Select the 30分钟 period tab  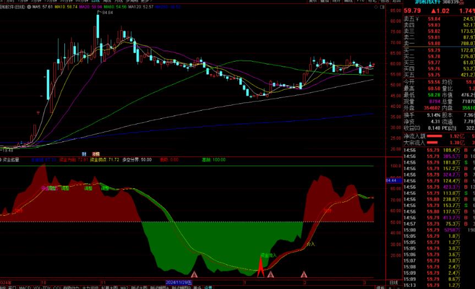[66, 1]
